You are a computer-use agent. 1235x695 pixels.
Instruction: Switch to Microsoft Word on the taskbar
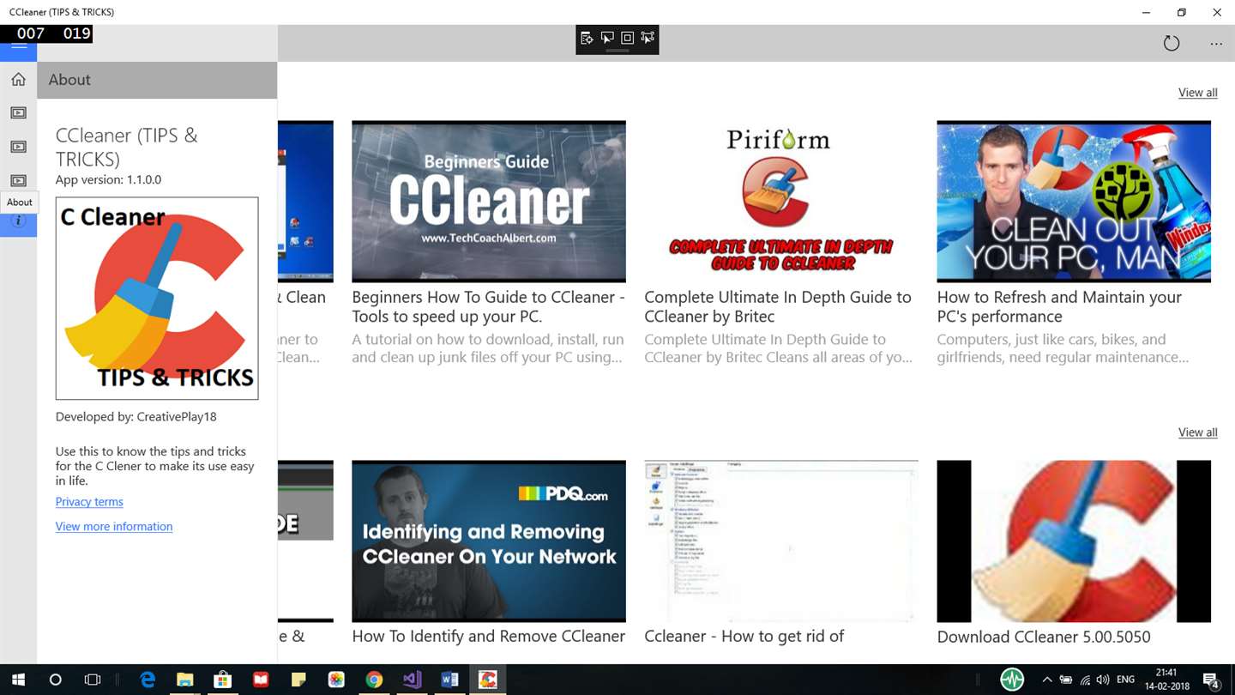pyautogui.click(x=449, y=680)
